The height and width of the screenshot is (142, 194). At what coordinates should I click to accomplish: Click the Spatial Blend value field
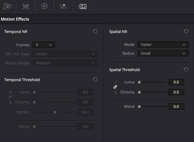pos(176,107)
